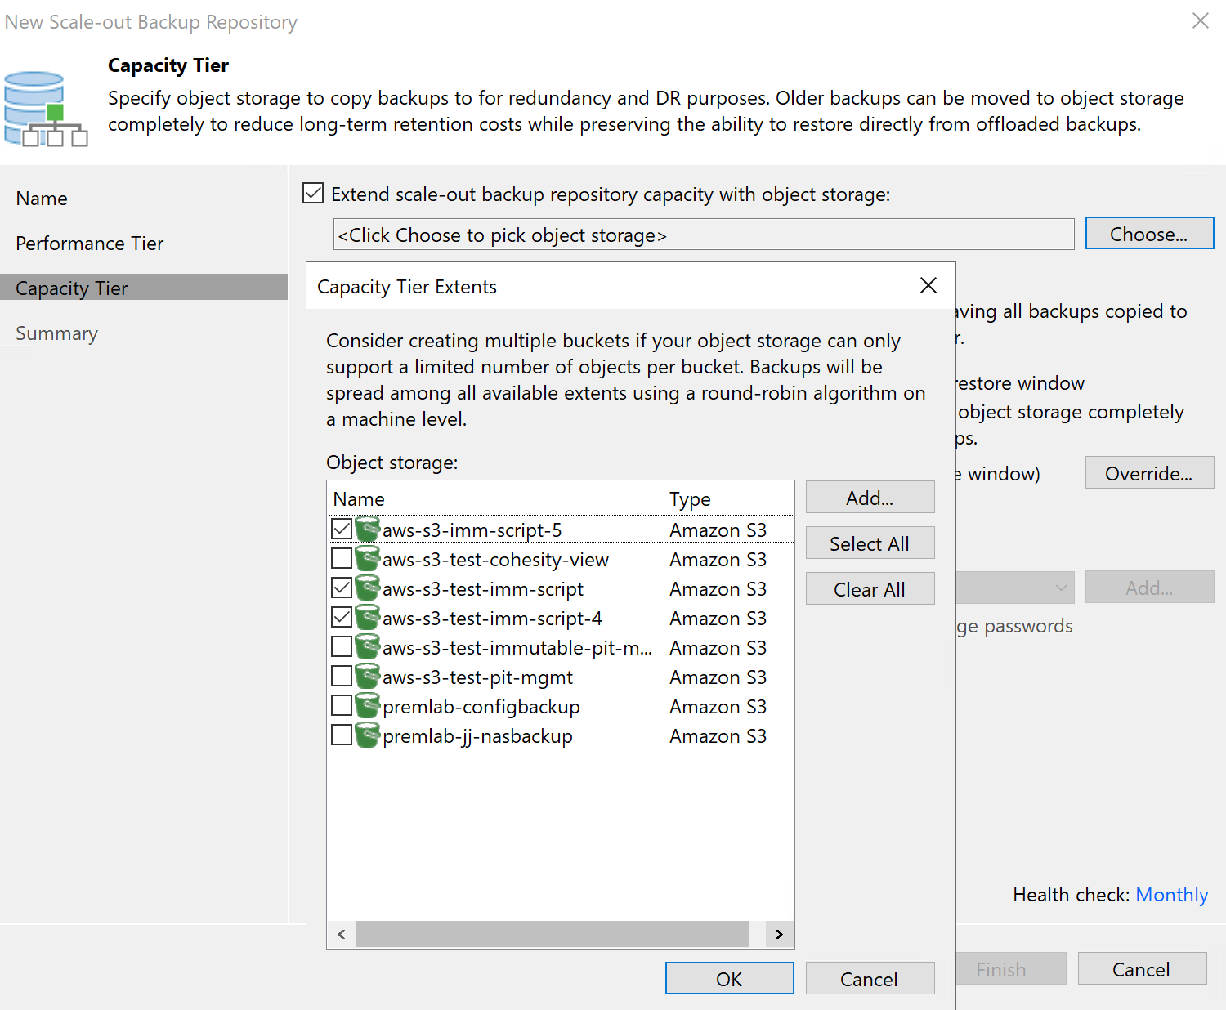Open the Monthly health check link

click(1171, 895)
